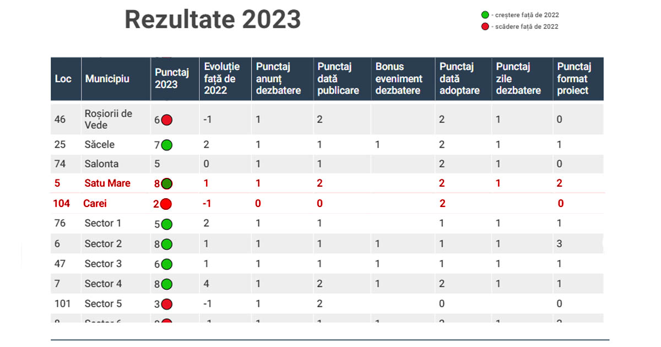Click the Rezultate 2023 title
The image size is (661, 347).
[213, 20]
